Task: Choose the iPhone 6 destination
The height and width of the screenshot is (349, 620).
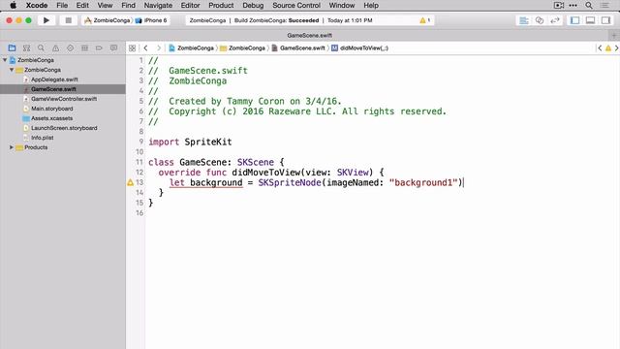Action: click(x=151, y=20)
